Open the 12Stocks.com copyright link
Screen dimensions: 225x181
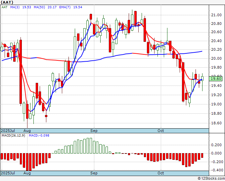[x=211, y=179]
